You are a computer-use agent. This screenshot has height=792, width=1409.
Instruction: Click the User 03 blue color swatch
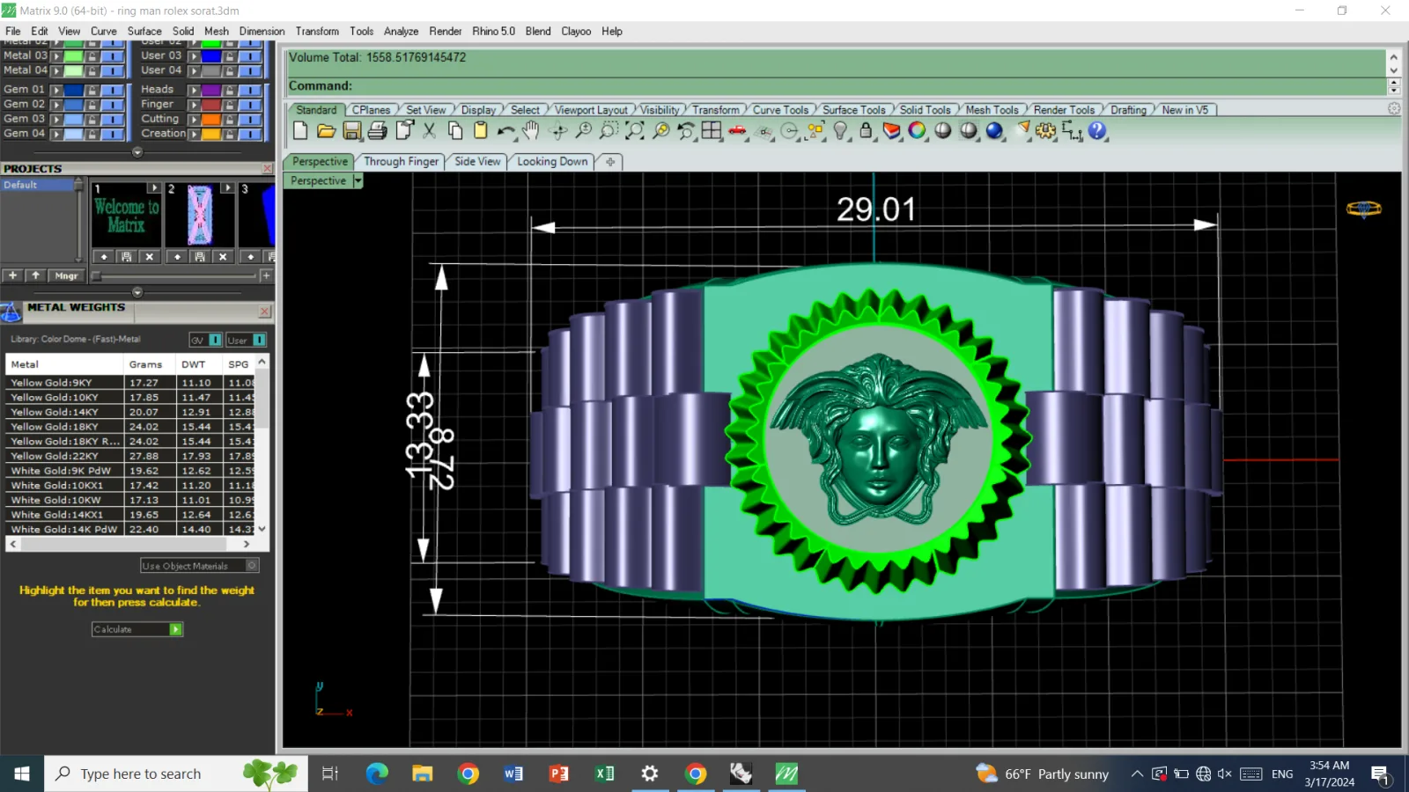tap(211, 56)
